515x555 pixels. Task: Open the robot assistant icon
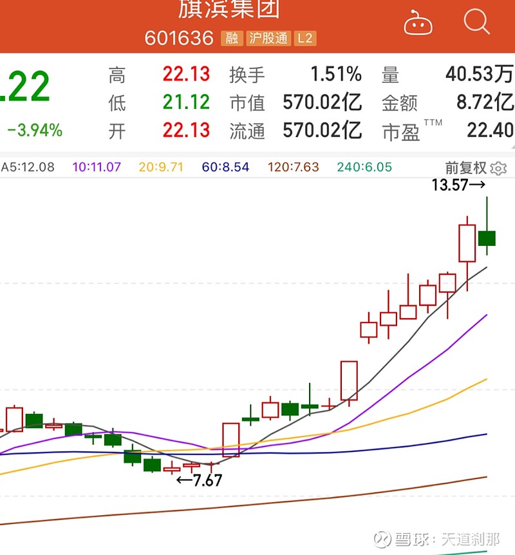pyautogui.click(x=418, y=23)
